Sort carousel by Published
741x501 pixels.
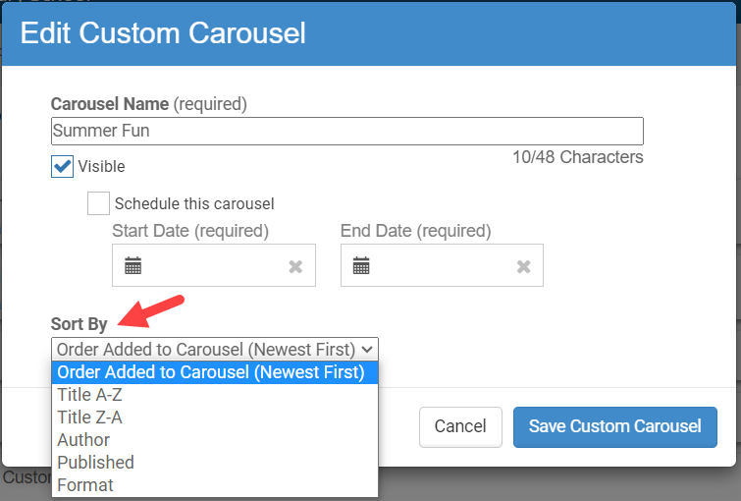(95, 463)
